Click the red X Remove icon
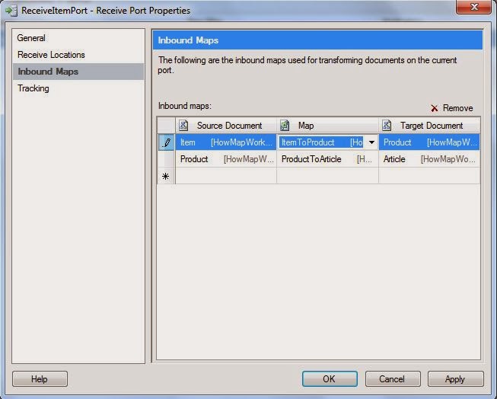The width and height of the screenshot is (497, 399). [435, 108]
